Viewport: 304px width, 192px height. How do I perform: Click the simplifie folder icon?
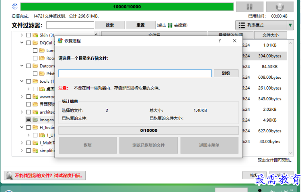35,150
